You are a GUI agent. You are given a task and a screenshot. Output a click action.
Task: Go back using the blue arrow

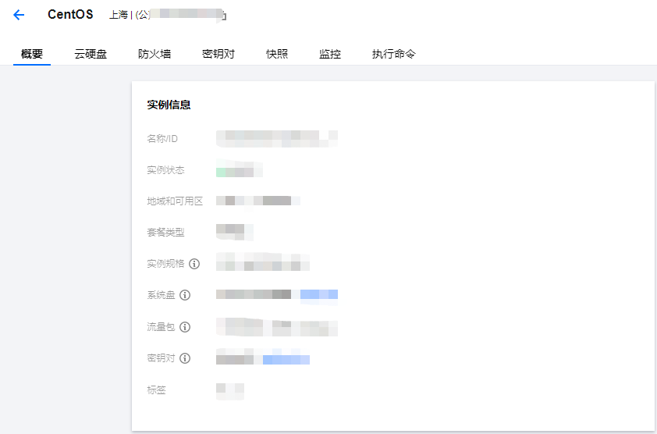(x=19, y=15)
